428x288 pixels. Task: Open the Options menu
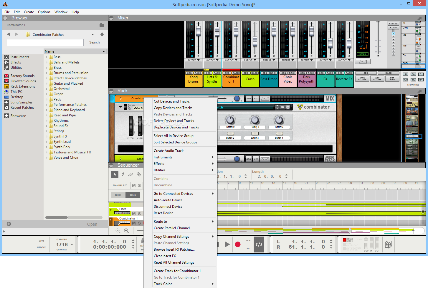point(44,12)
